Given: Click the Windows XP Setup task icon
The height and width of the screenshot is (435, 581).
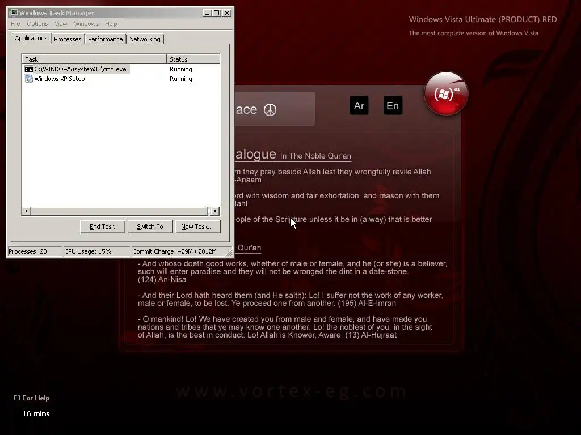Looking at the screenshot, I should (28, 79).
